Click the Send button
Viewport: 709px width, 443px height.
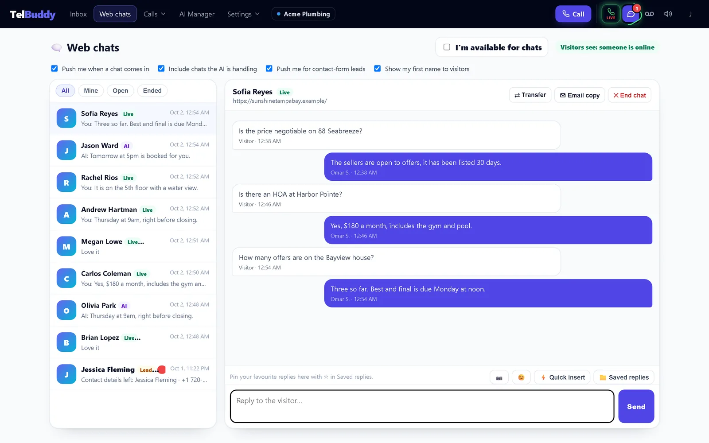(x=636, y=406)
